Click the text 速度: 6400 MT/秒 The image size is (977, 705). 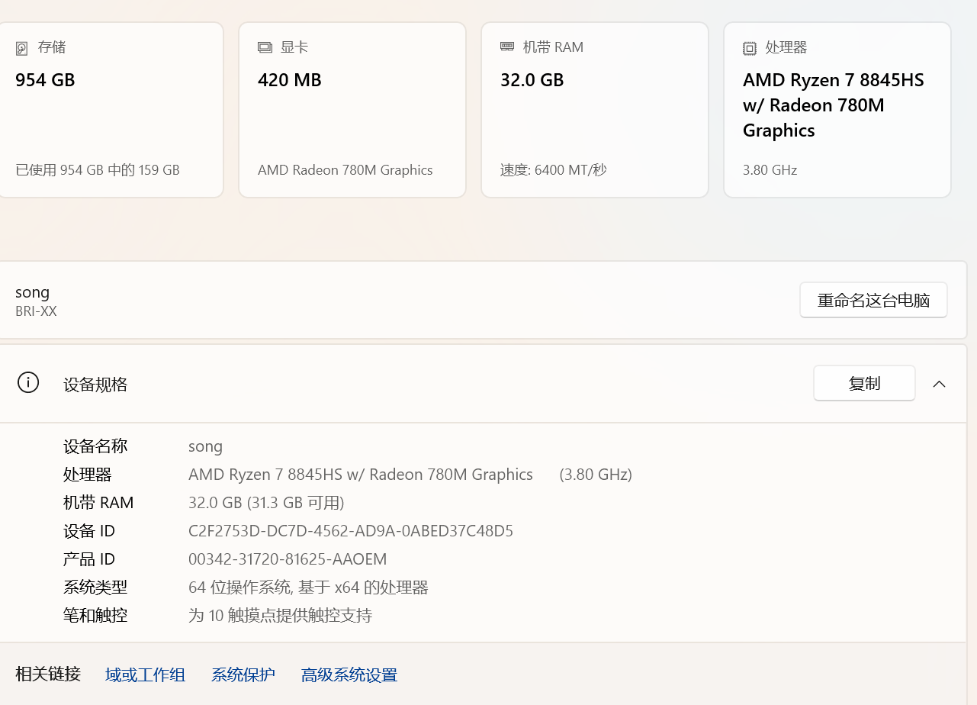[554, 170]
